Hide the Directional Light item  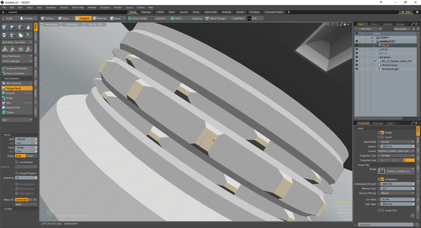pos(356,69)
